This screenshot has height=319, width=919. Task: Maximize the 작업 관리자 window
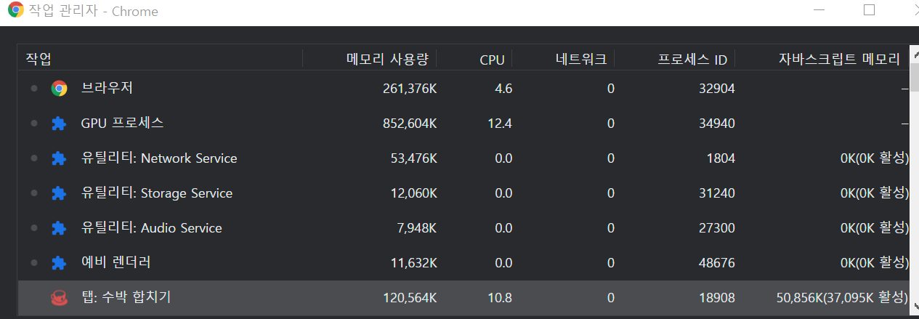click(869, 10)
